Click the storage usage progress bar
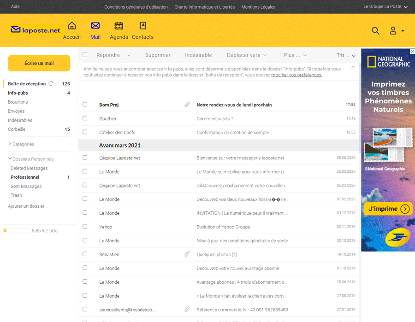415x322 pixels. click(17, 230)
